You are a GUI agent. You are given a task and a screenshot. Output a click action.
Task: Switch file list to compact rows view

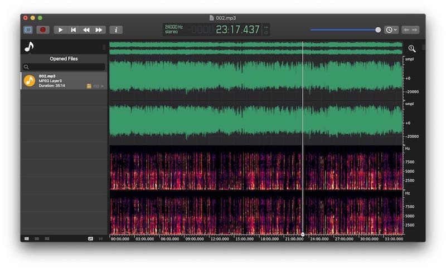37,238
